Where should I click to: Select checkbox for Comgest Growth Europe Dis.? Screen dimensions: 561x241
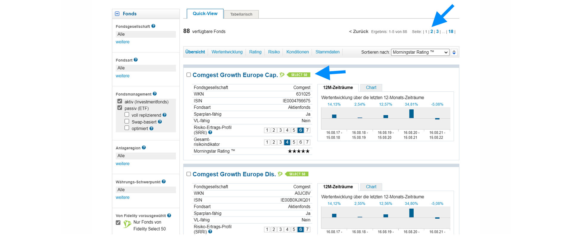188,174
